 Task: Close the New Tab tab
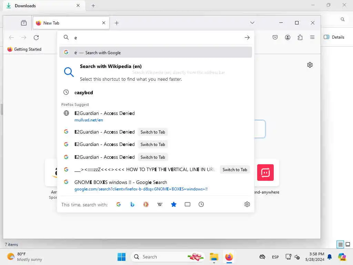click(x=103, y=23)
